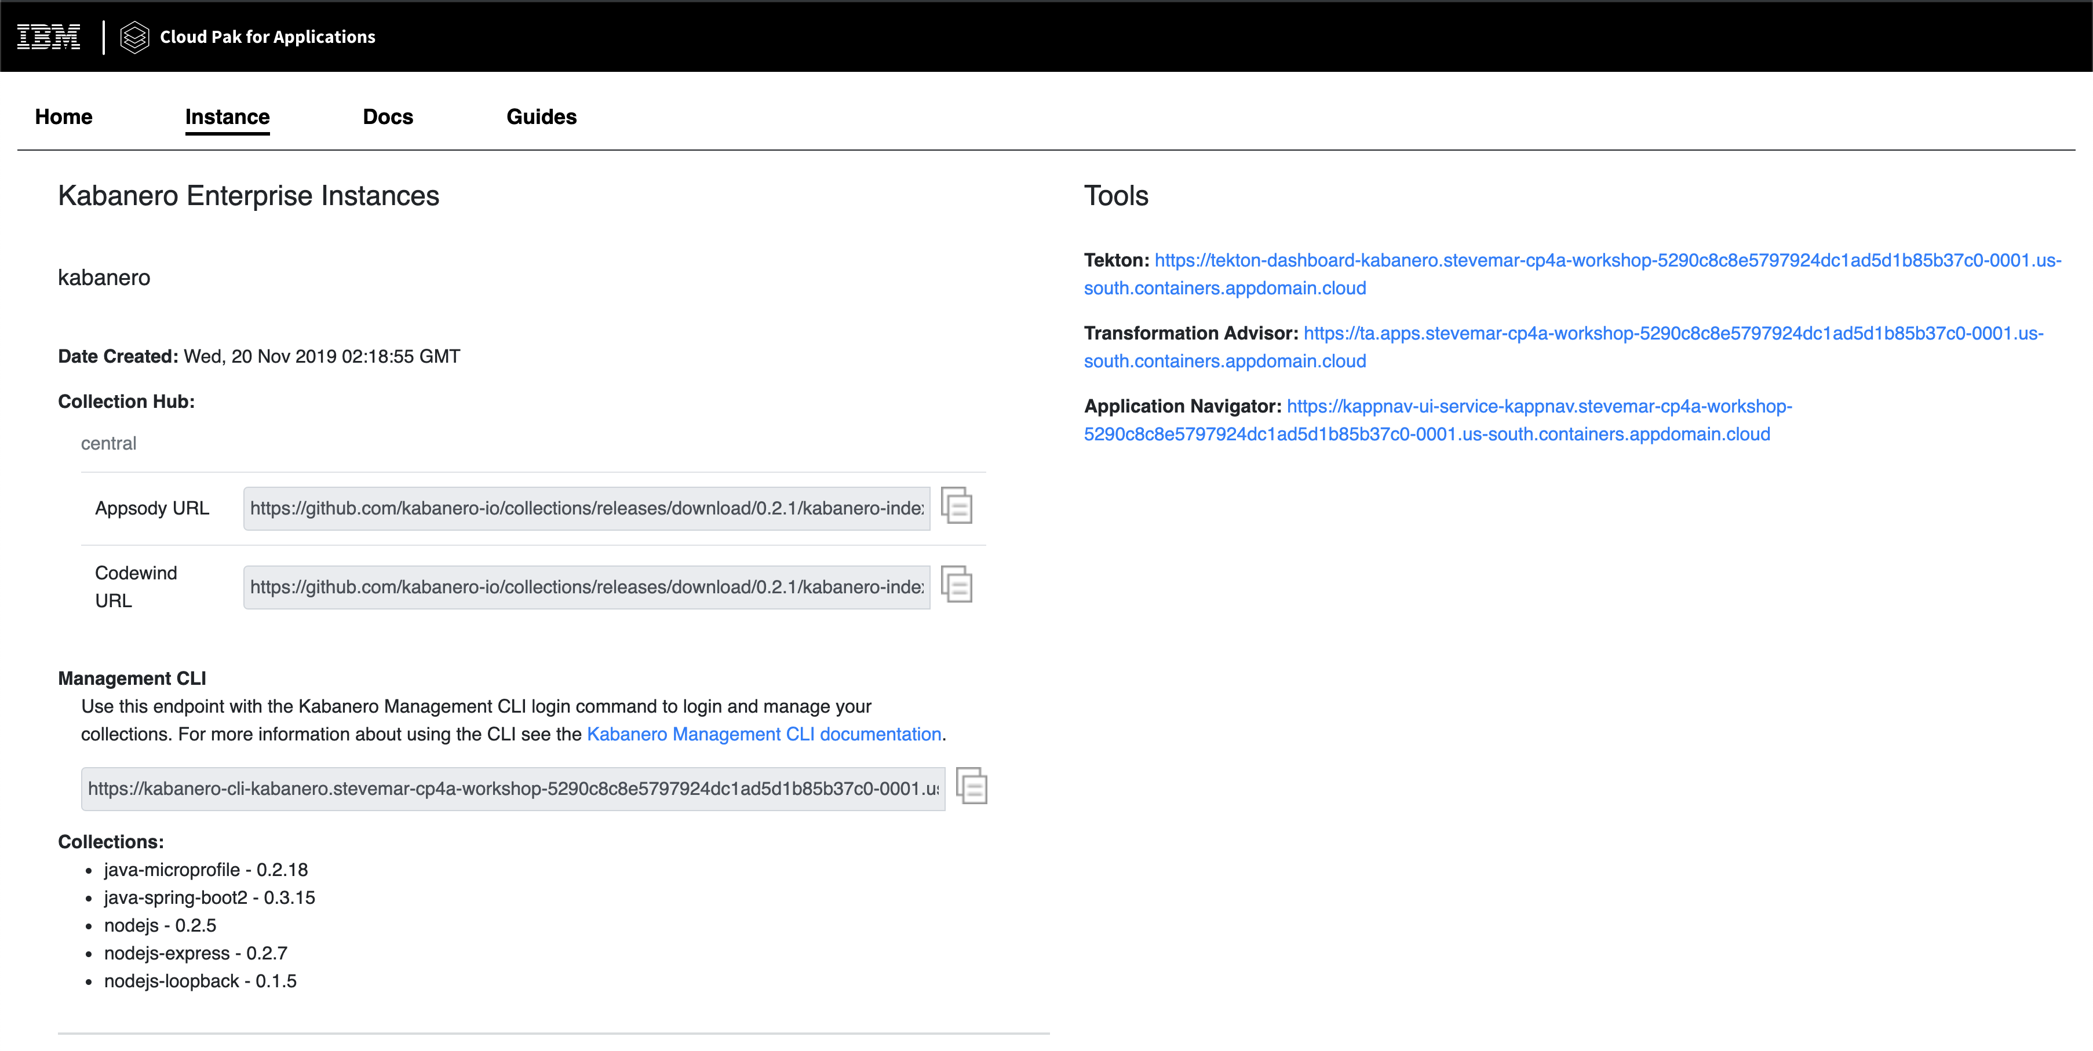
Task: Click inside the Codewind URL field
Action: click(586, 587)
